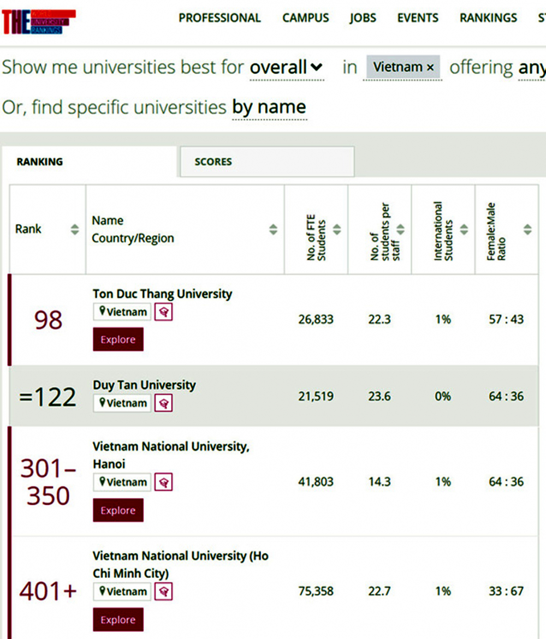
Task: Open the JOBS menu
Action: tap(363, 18)
